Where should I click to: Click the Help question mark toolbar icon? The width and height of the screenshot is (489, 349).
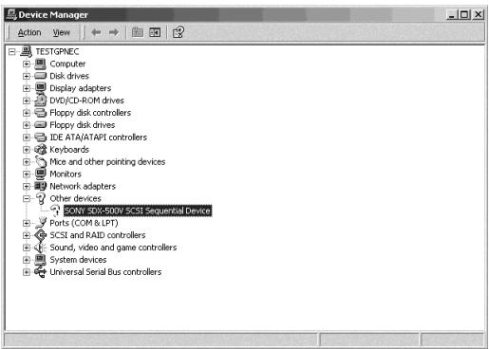click(x=179, y=32)
